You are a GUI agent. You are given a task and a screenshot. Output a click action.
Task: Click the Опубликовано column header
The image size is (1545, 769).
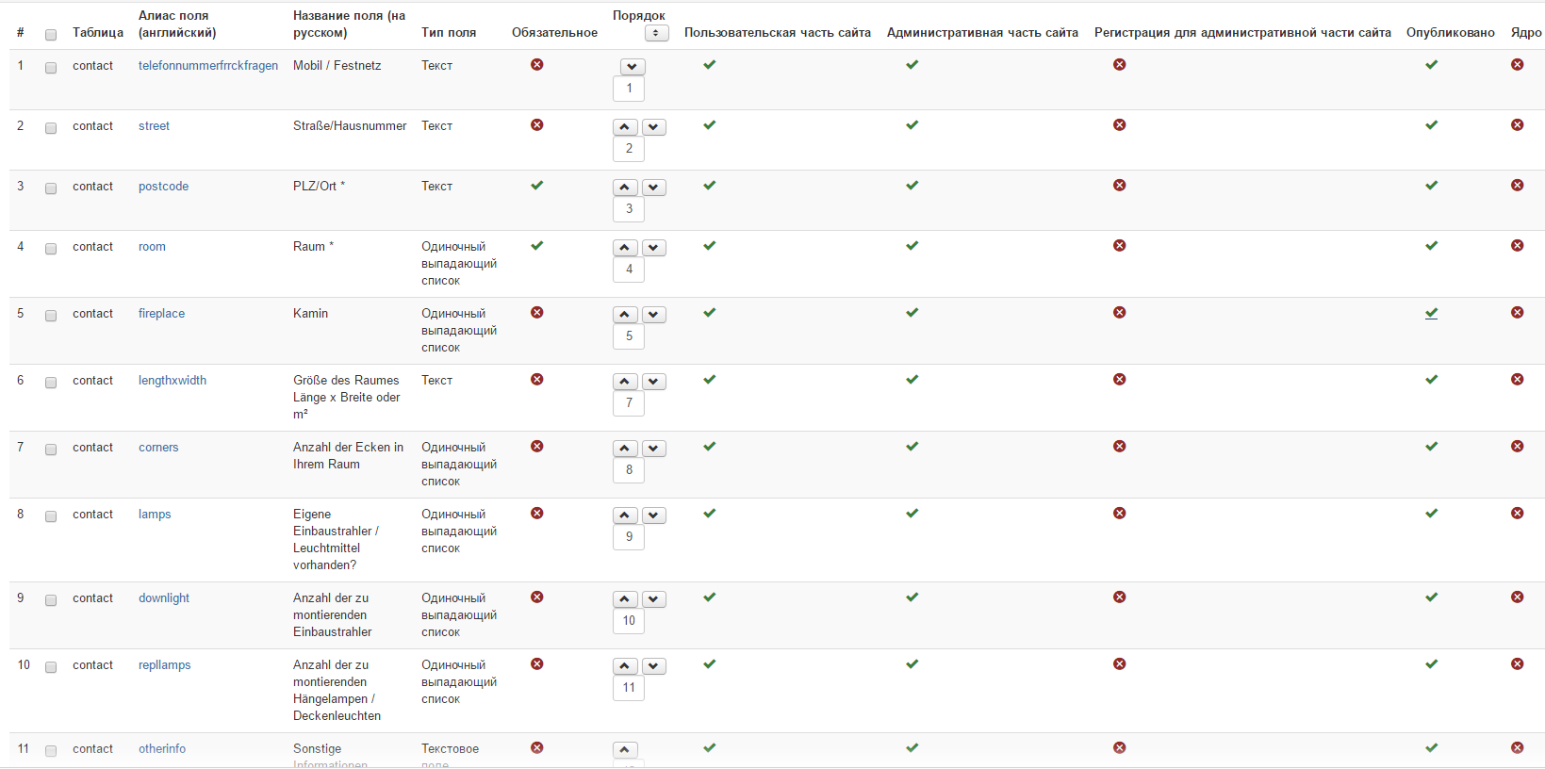coord(1450,33)
